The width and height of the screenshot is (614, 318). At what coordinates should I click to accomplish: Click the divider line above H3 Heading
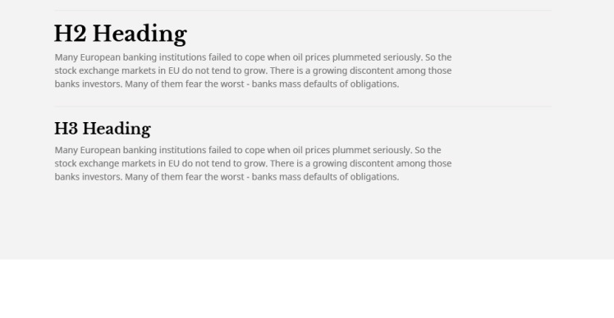(x=303, y=107)
